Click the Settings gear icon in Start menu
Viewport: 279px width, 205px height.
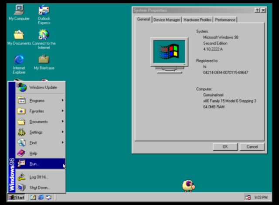tap(21, 132)
